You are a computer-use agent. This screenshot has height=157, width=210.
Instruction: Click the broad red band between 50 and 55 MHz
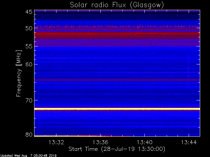tap(117, 35)
